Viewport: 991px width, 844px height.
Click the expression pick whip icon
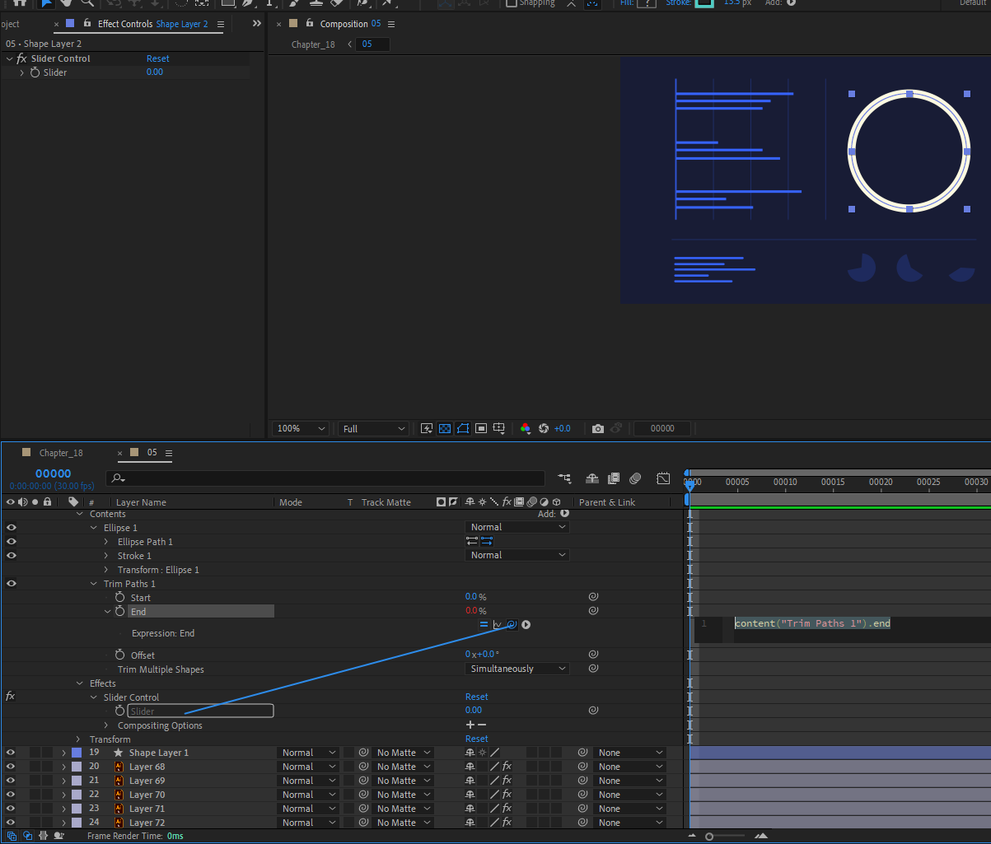point(511,625)
